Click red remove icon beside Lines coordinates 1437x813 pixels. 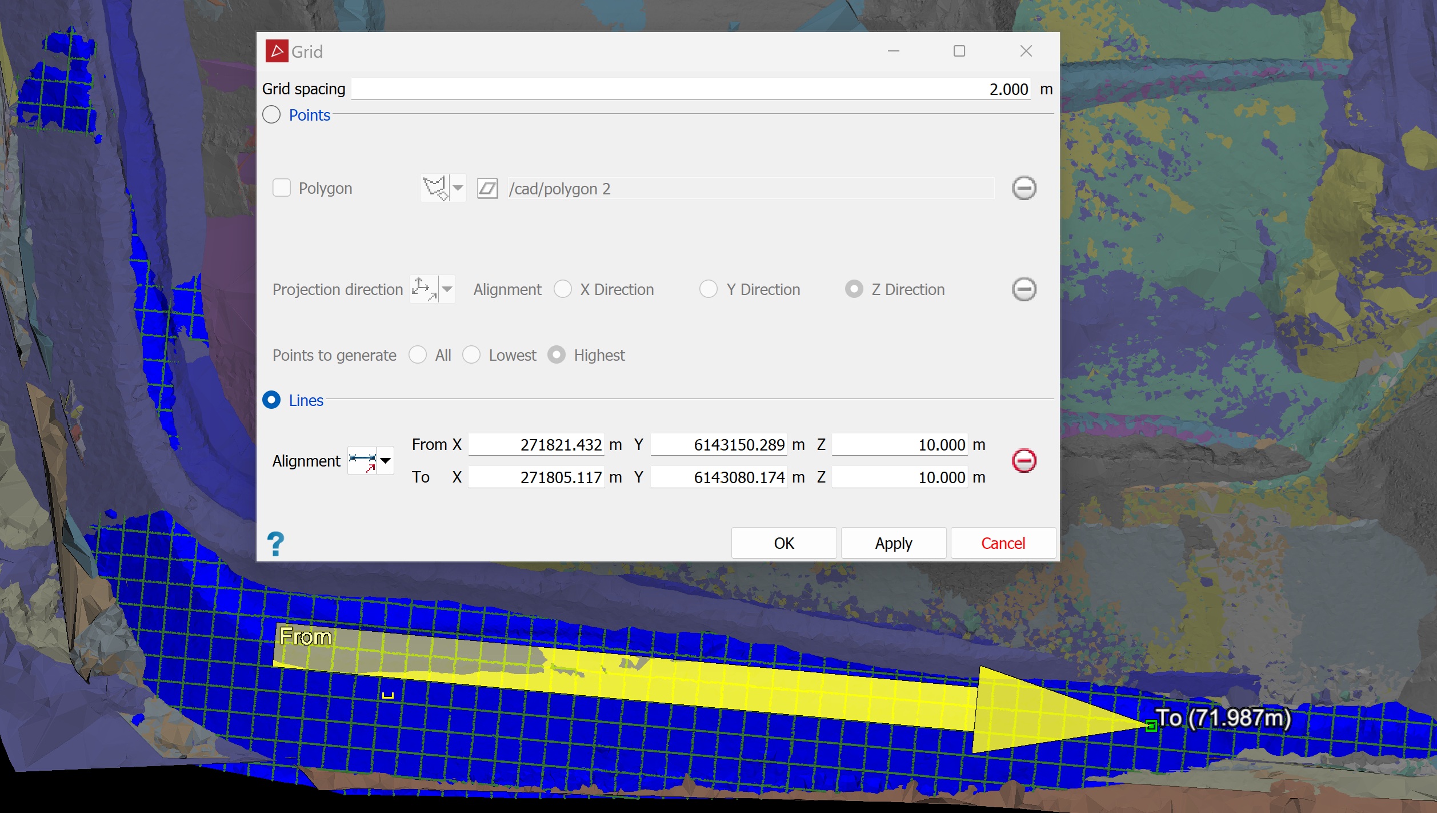coord(1023,461)
